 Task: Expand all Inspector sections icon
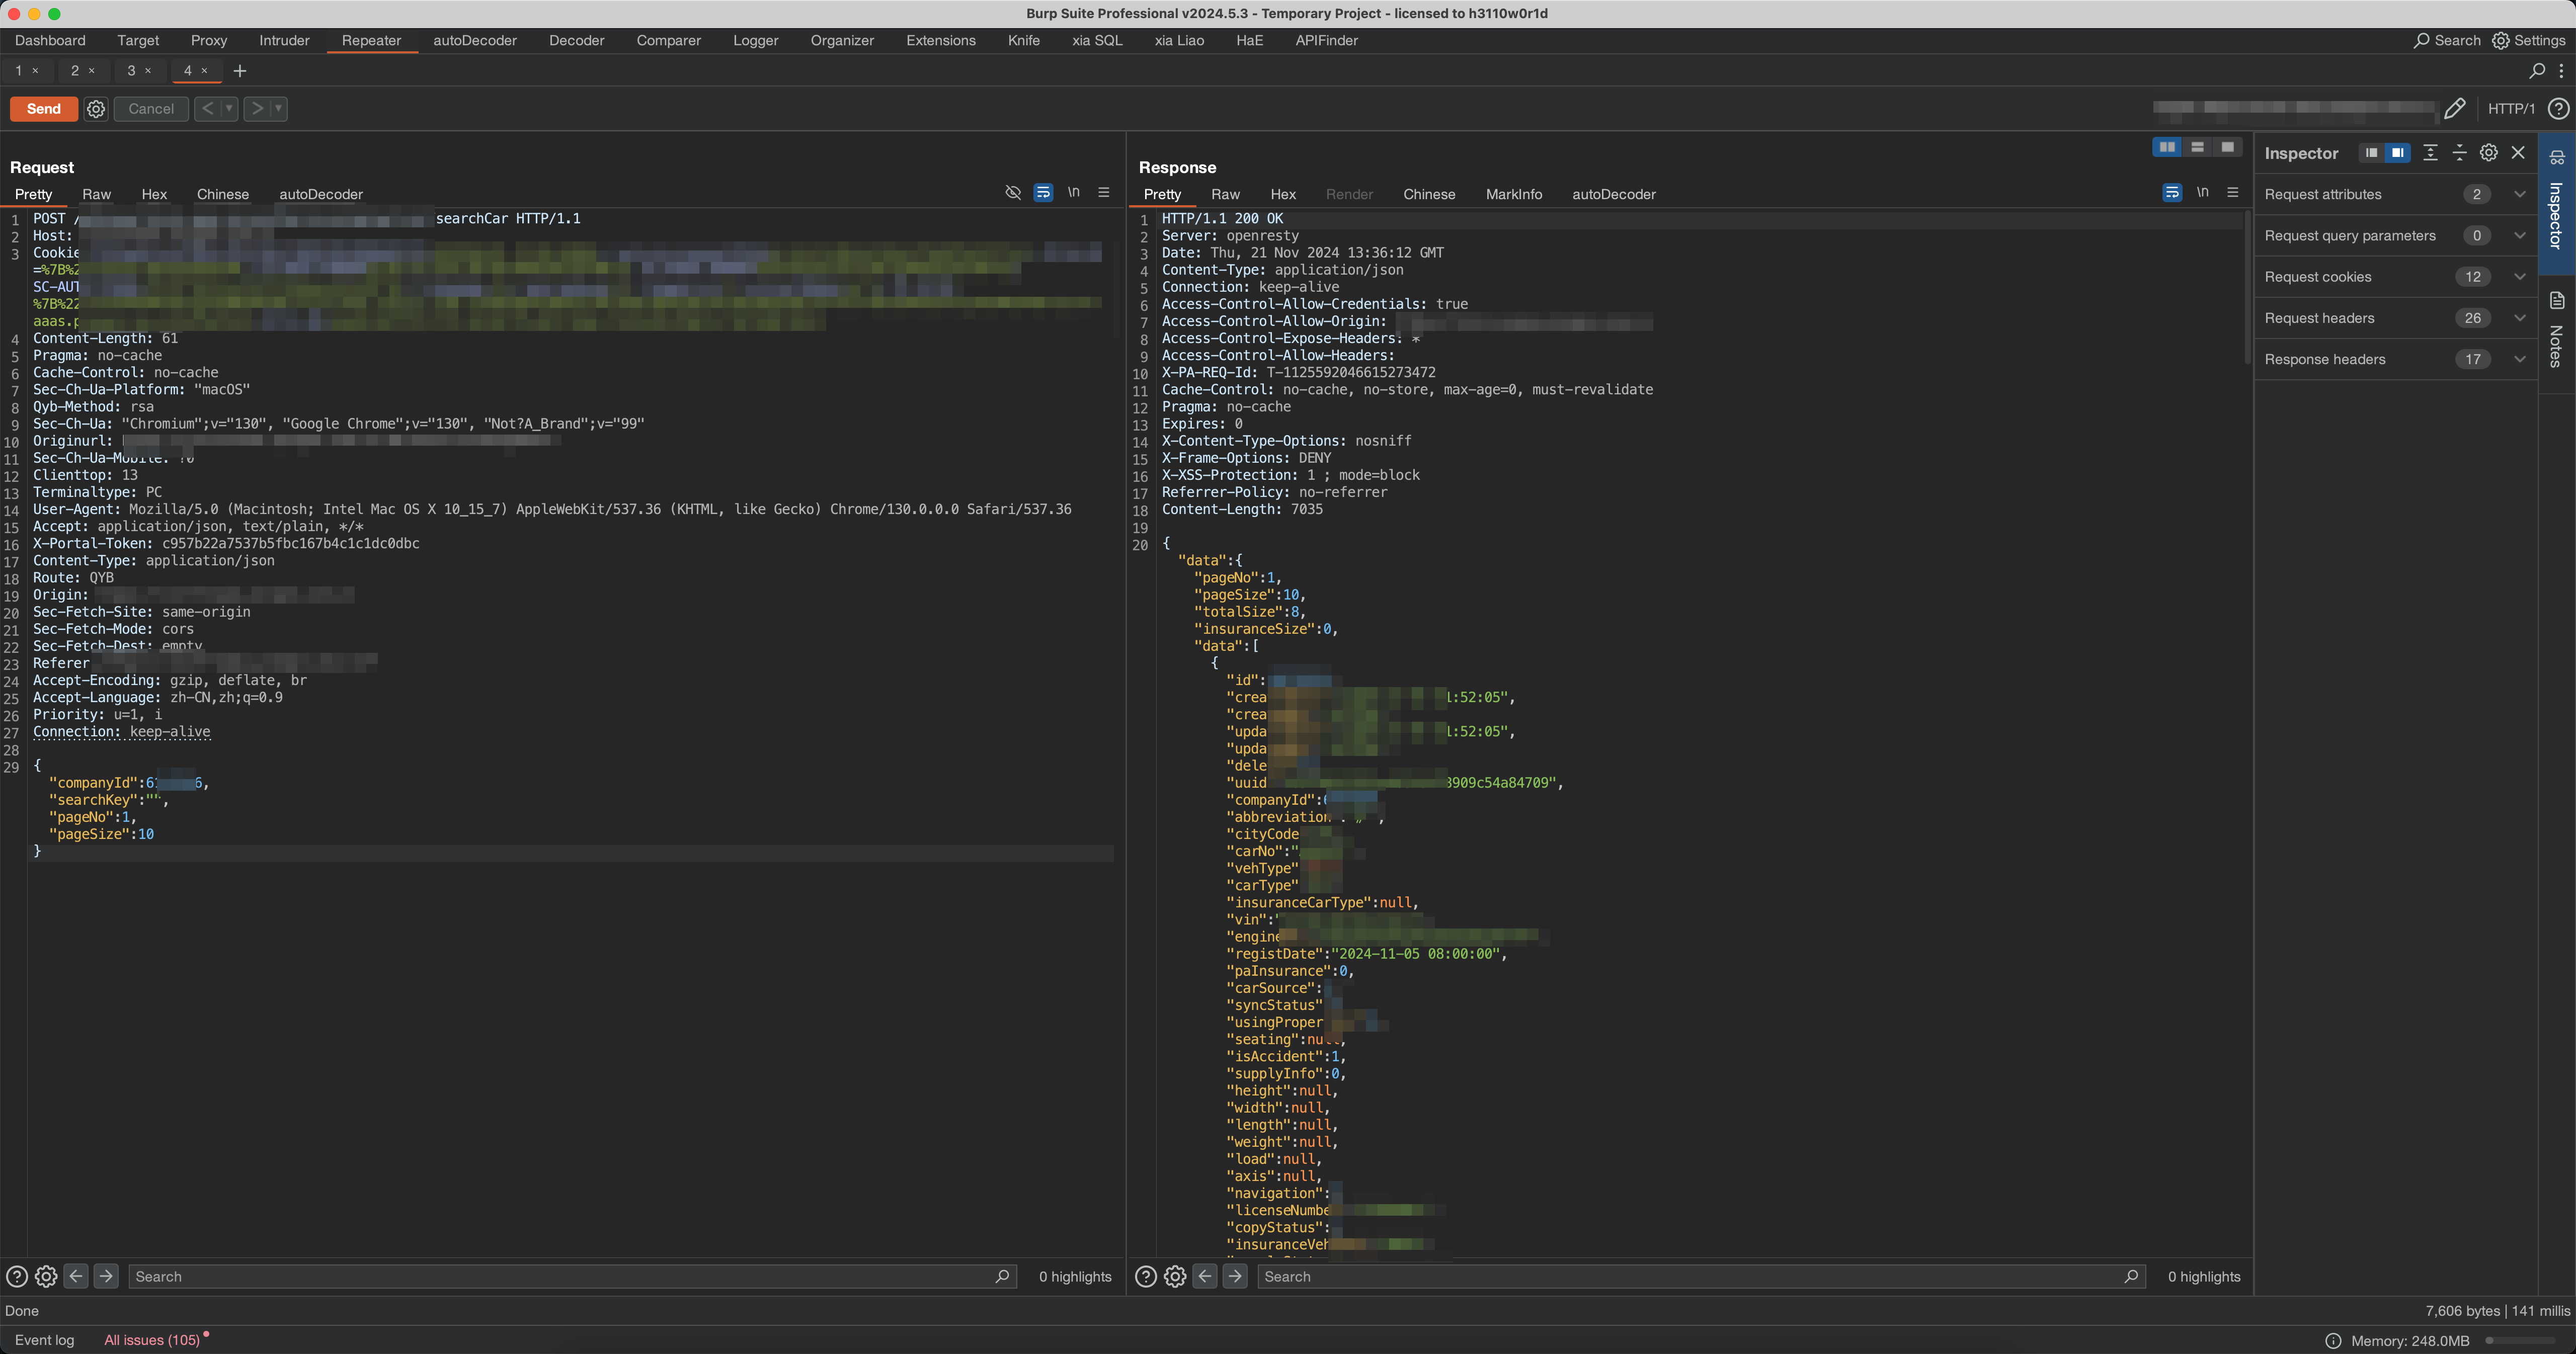pos(2430,153)
